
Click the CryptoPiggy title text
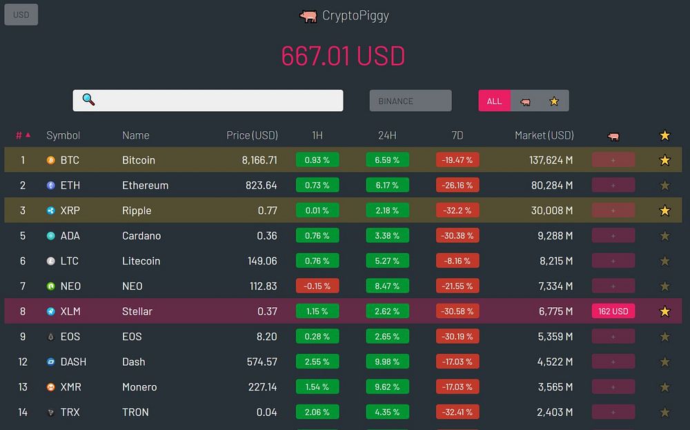[355, 16]
